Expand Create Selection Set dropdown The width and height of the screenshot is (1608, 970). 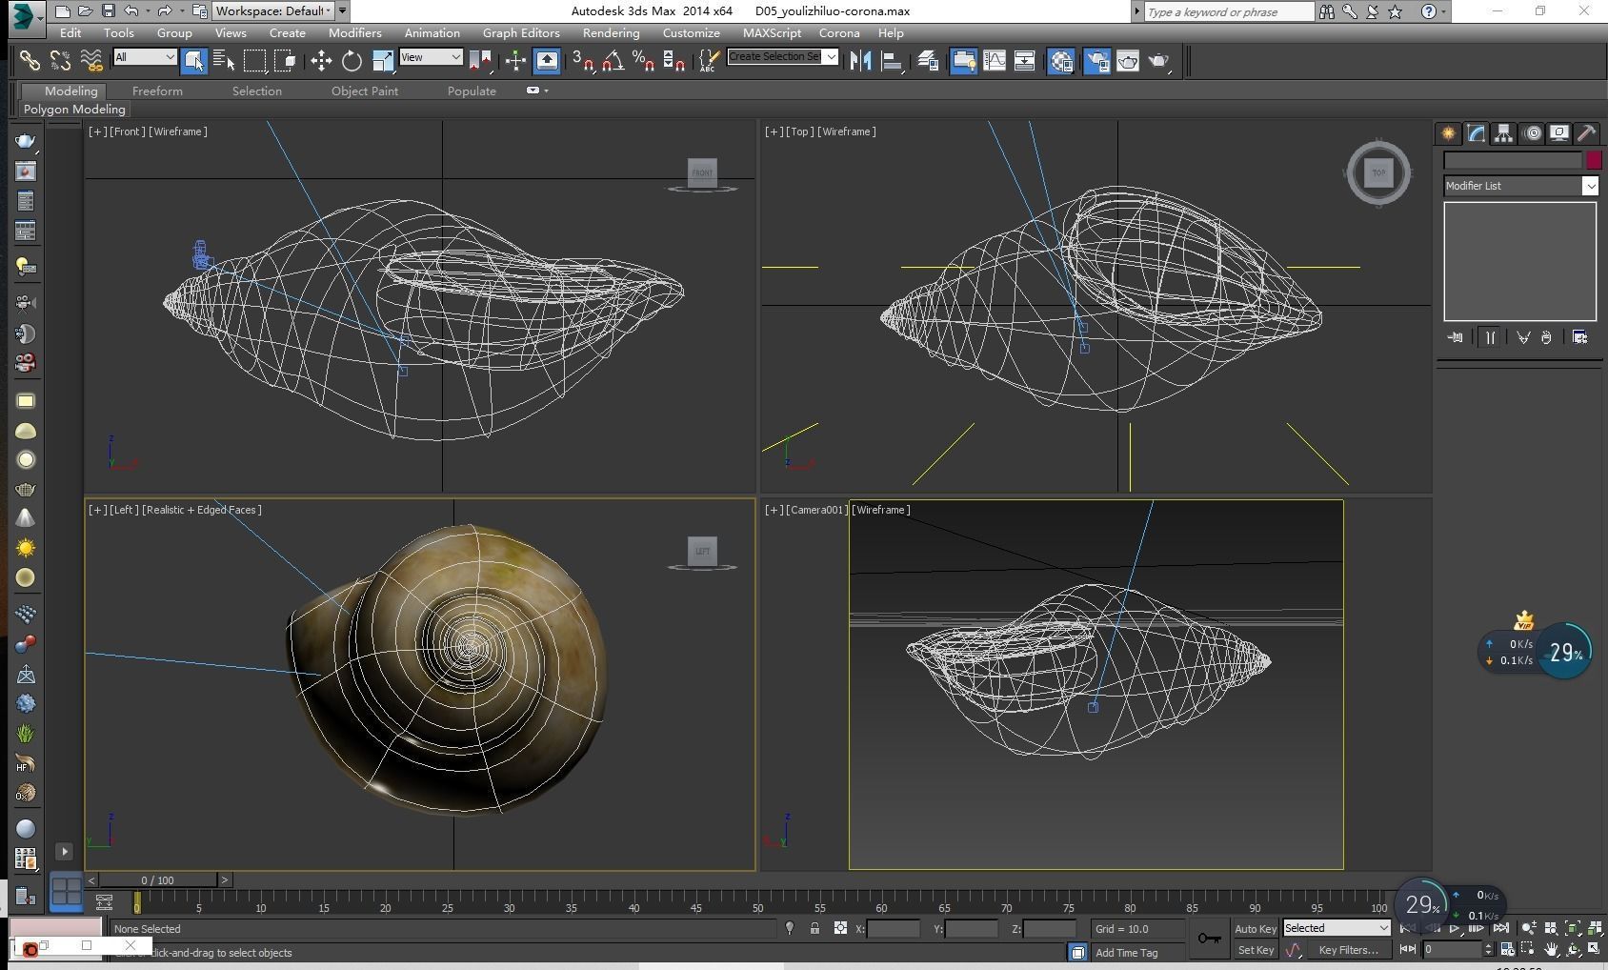(831, 57)
